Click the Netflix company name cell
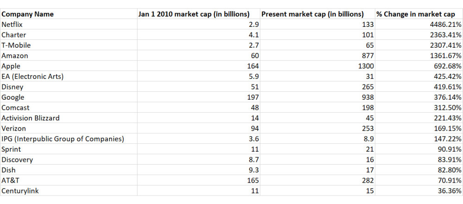Viewport: 463px width, 204px height. [69, 24]
